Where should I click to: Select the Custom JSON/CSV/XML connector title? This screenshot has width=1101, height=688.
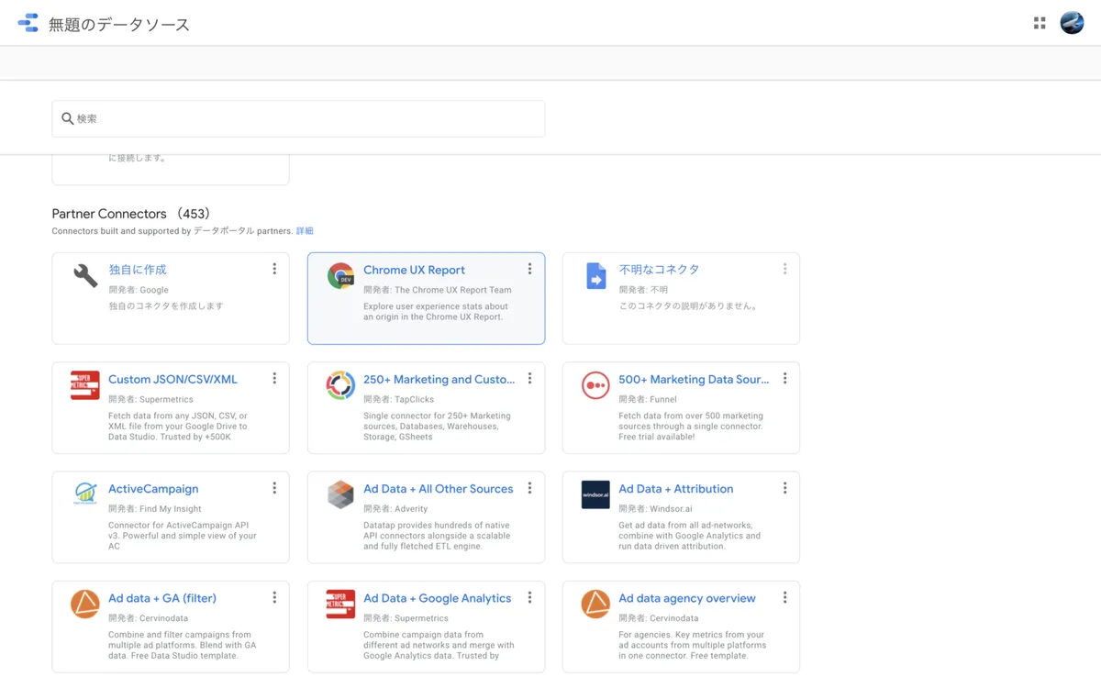pos(172,379)
